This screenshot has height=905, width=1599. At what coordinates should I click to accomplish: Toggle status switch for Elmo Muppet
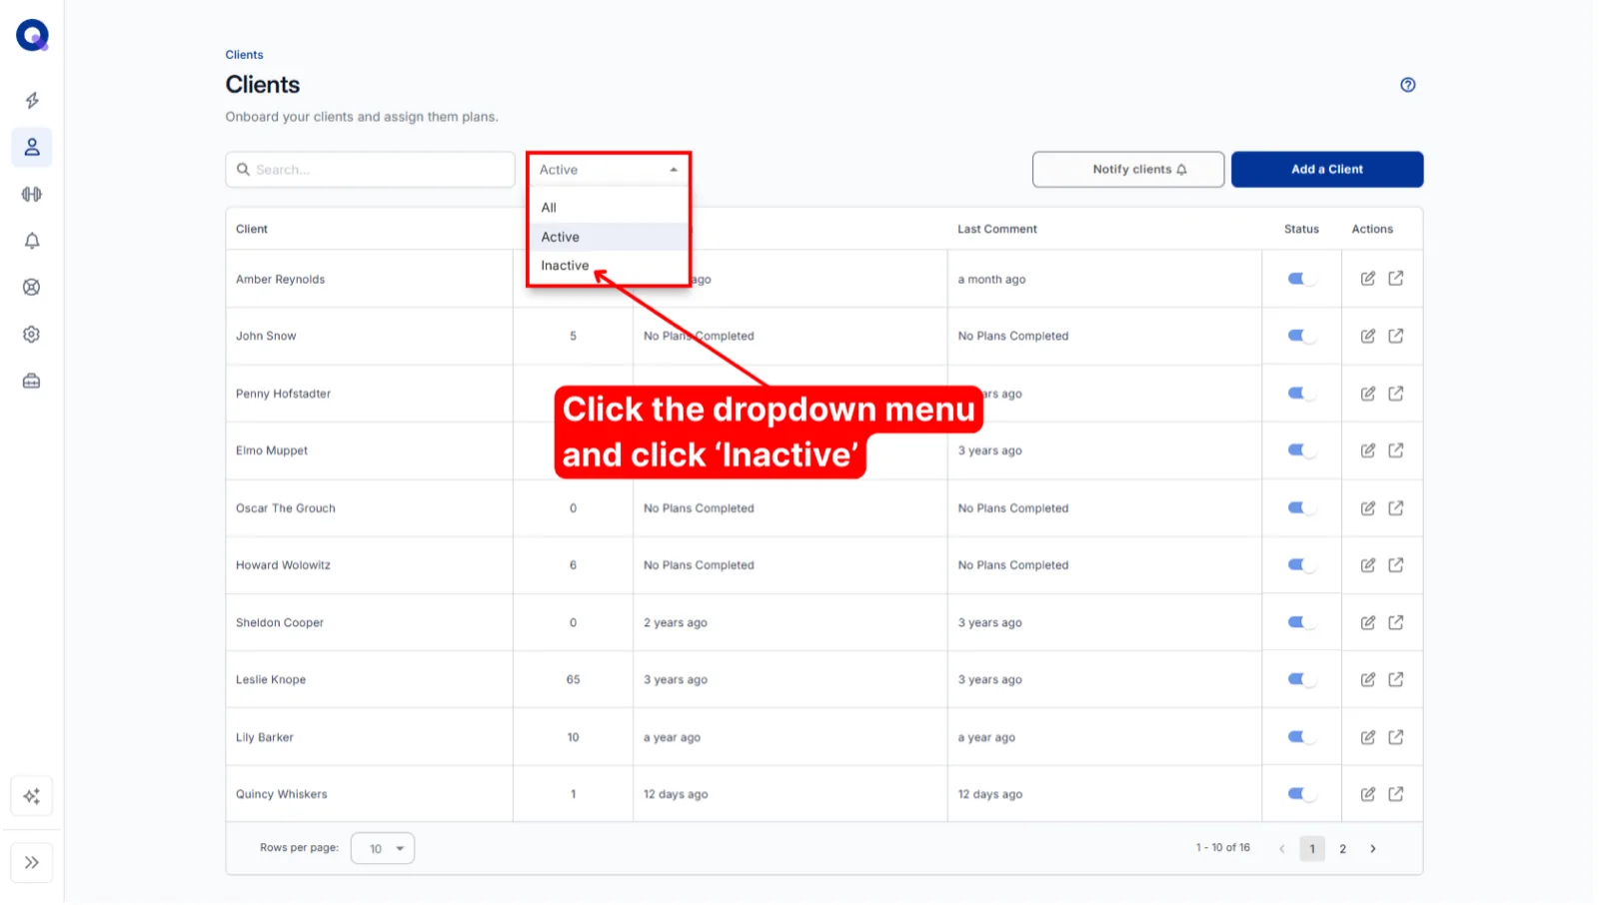click(1301, 451)
